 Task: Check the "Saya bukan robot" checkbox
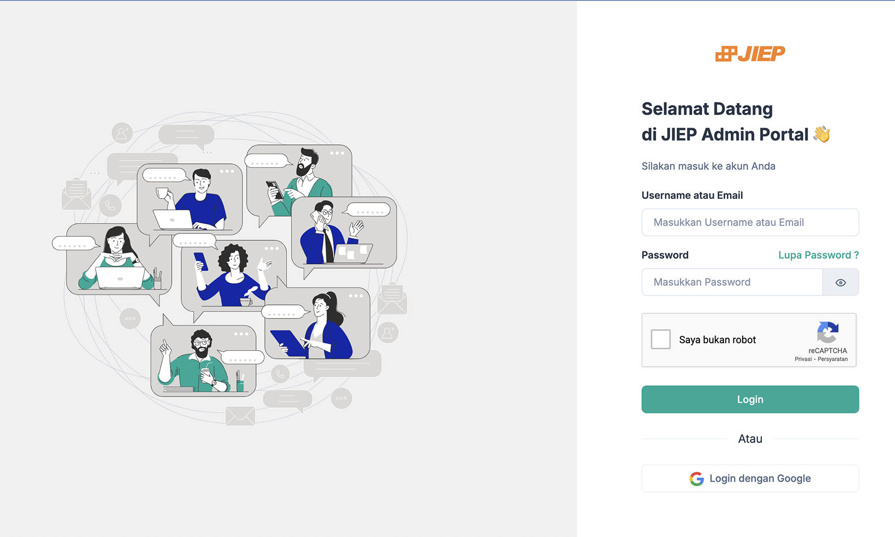tap(660, 339)
